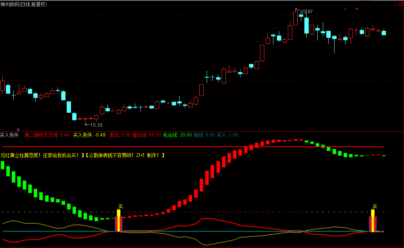Click the left yellow buy signal bar
Image resolution: width=404 pixels, height=248 pixels.
pos(118,221)
